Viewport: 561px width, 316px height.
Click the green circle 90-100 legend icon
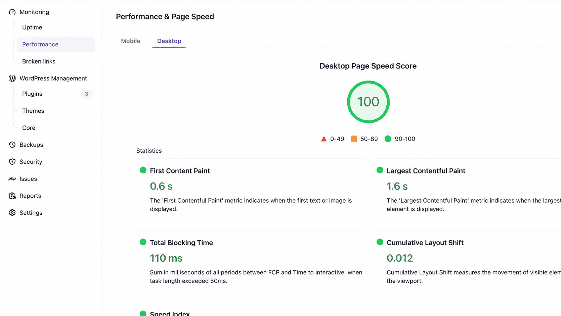tap(388, 139)
